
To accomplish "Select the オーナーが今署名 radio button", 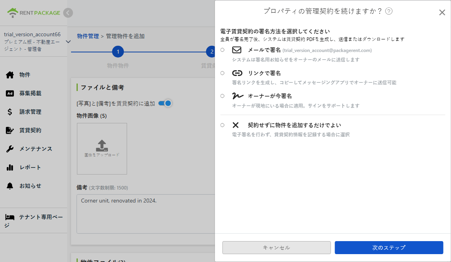I will [222, 96].
